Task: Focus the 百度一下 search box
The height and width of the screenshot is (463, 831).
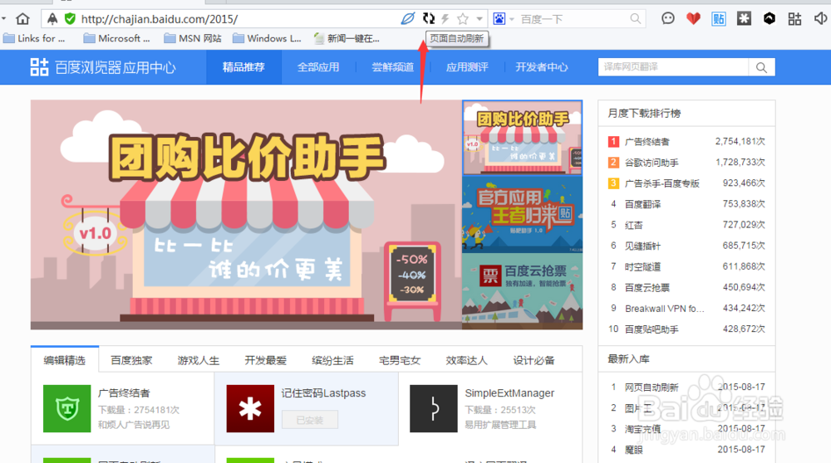Action: tap(573, 19)
